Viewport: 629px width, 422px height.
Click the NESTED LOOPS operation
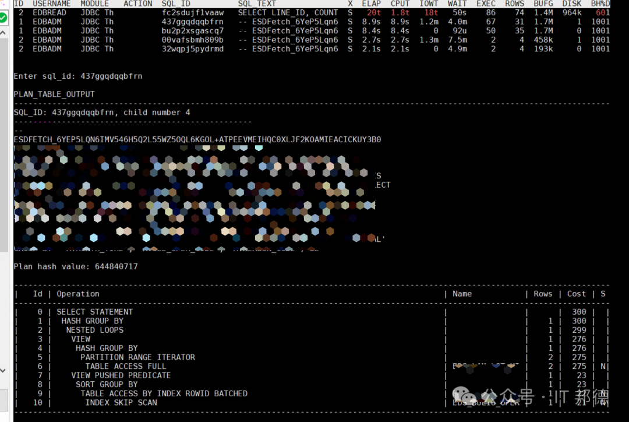click(x=95, y=330)
